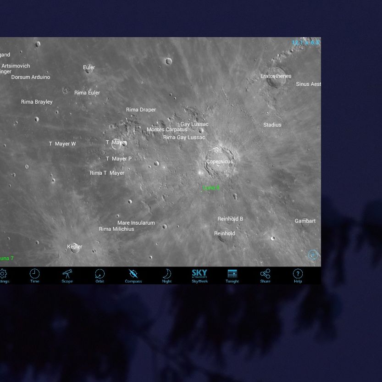Select the Rima Brayley label
Screen dimensions: 382x382
37,102
